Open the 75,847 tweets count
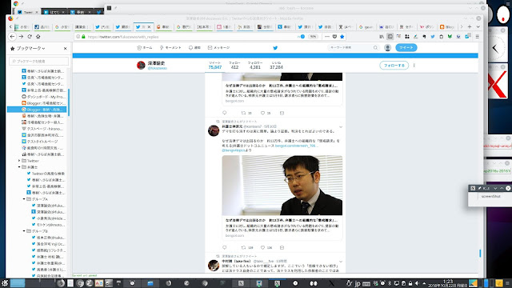Screen dimensions: 512x288 (x=215, y=66)
